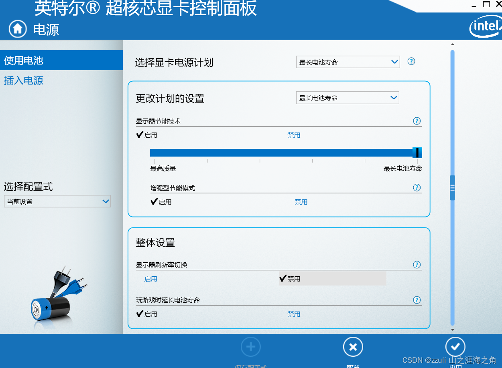Disable 显示器节能技术 with 禁用
The width and height of the screenshot is (502, 368).
pos(294,135)
